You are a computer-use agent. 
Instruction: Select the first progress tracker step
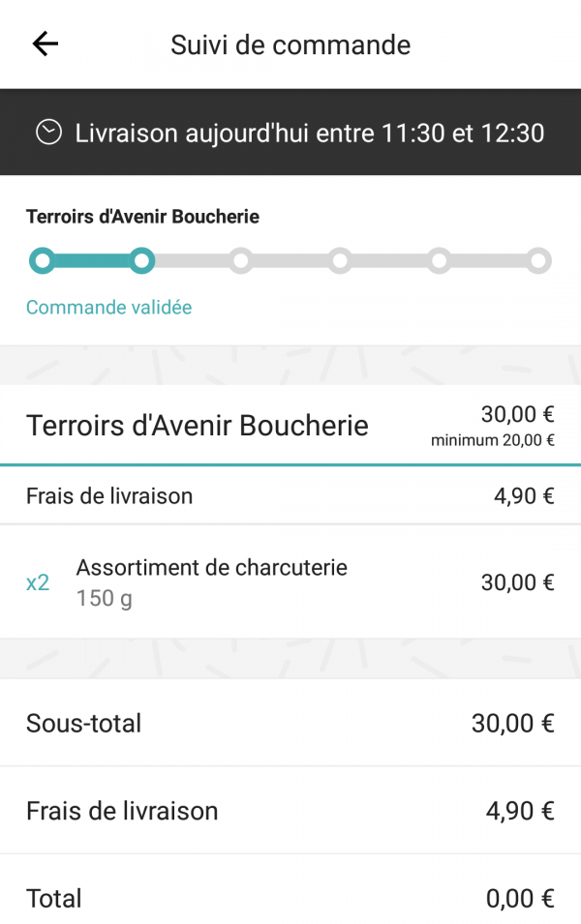pos(42,260)
